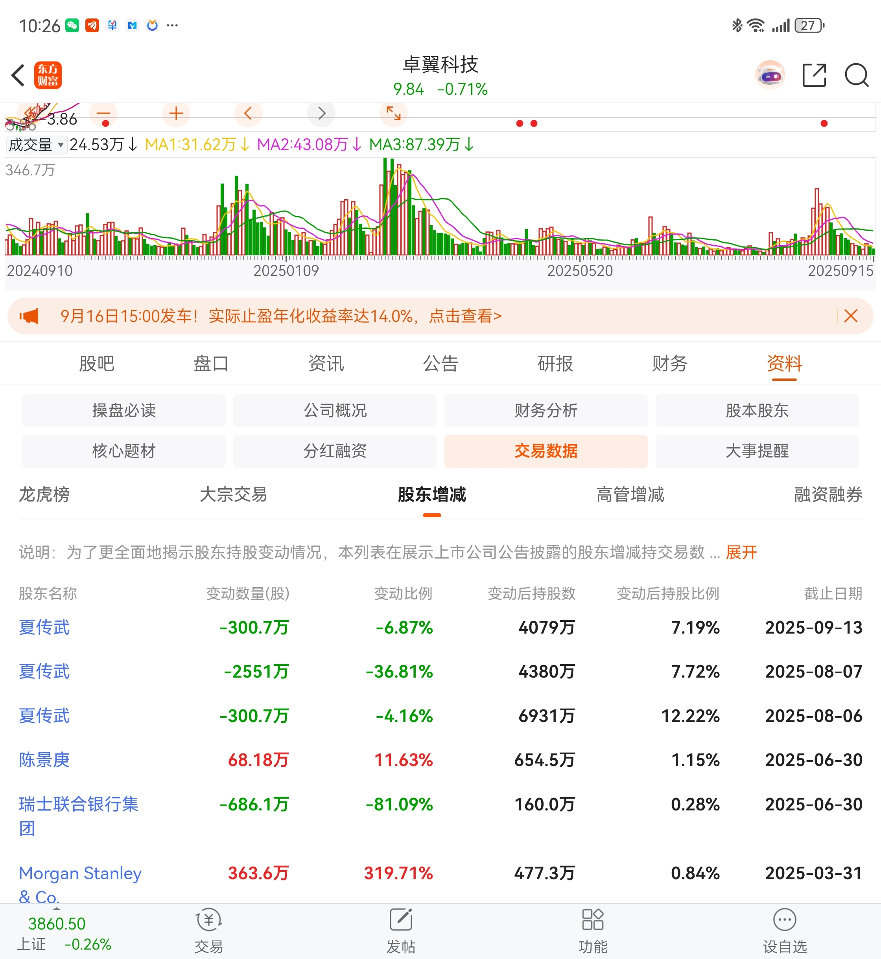Expand the explanation with 展开
881x959 pixels.
(741, 552)
